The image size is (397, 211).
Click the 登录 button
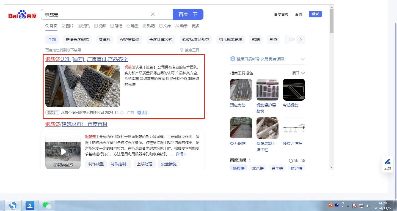pos(315,14)
